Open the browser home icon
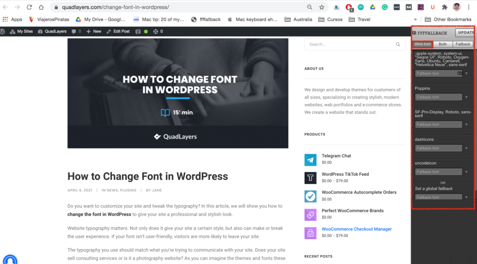 tap(41, 7)
